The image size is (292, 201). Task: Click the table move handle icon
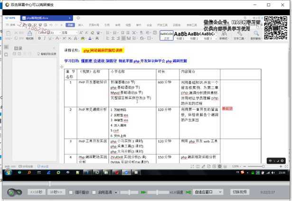[x=61, y=67]
